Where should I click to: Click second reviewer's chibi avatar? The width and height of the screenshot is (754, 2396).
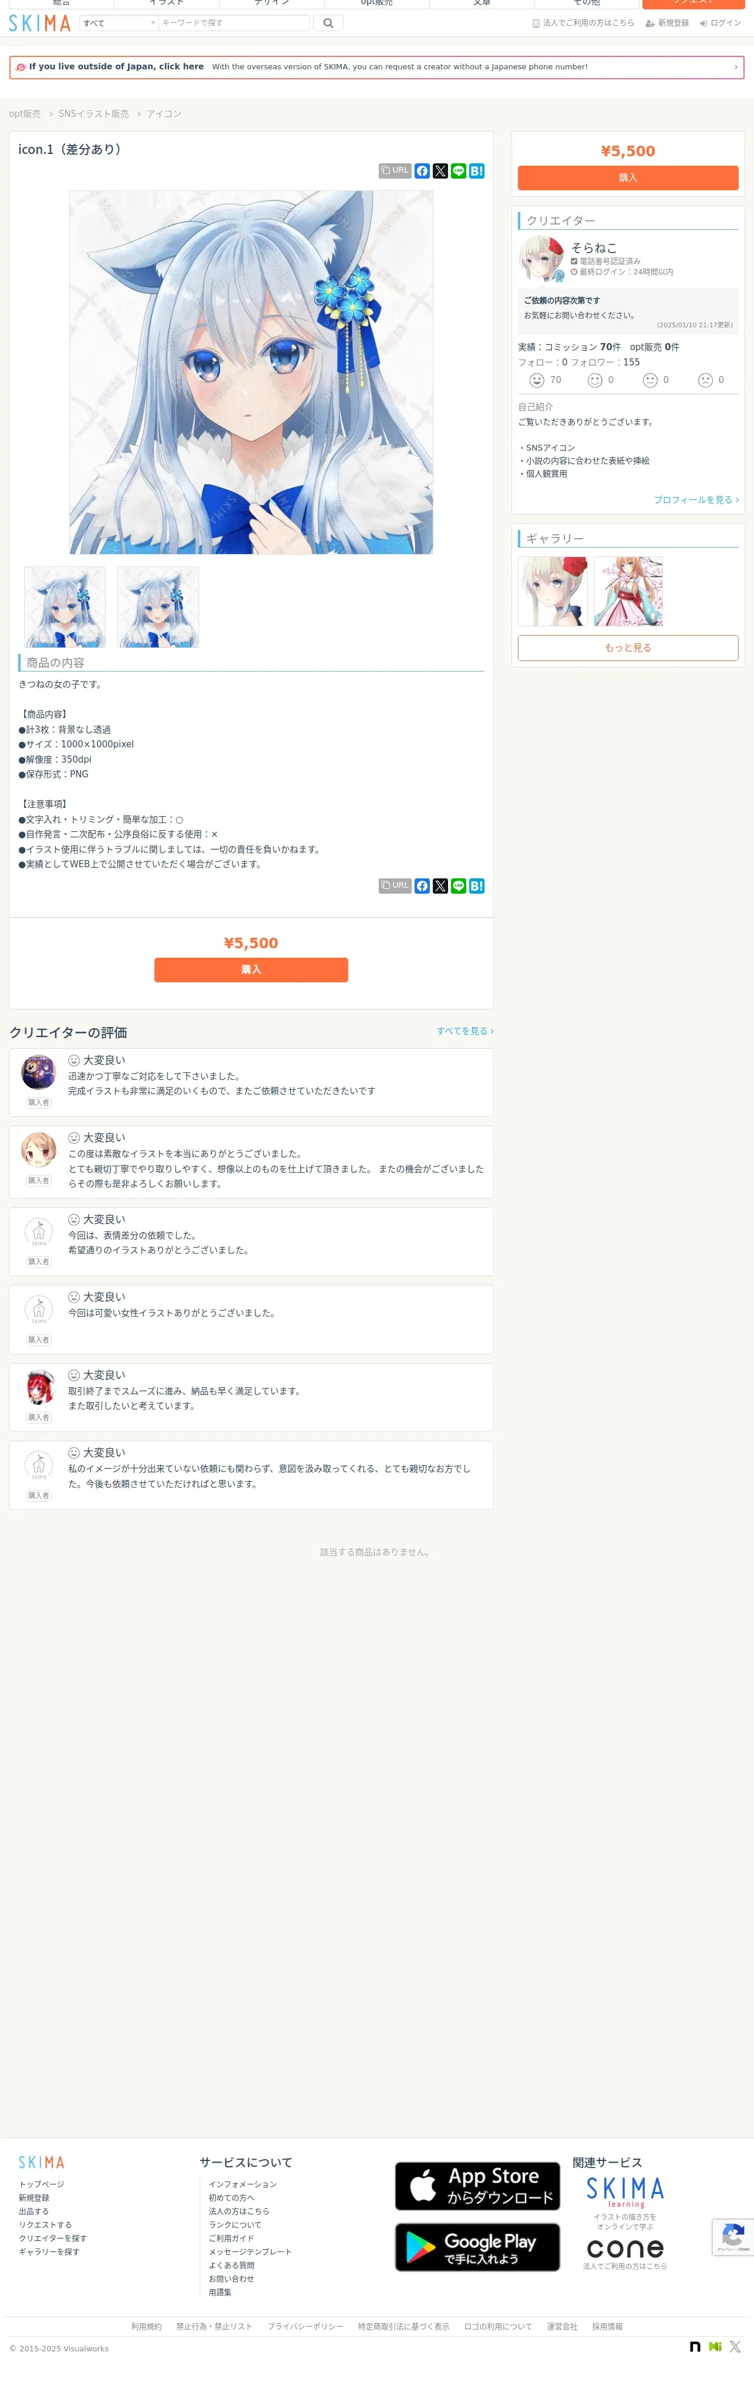tap(38, 1150)
